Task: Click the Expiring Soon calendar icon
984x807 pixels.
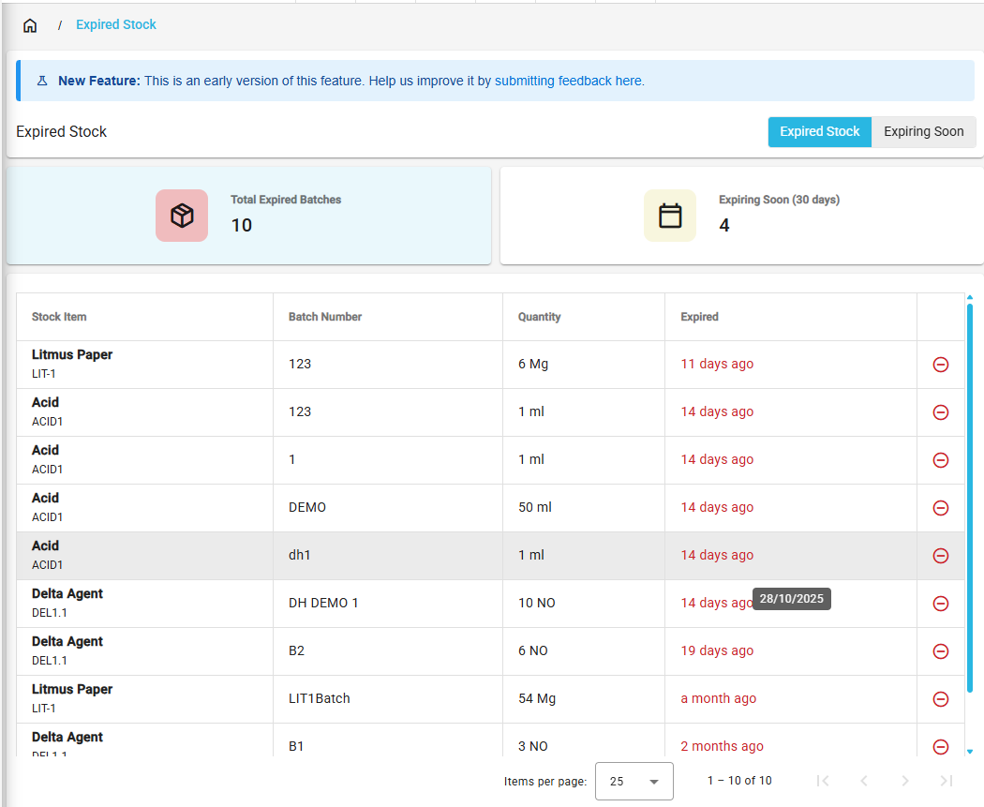Action: [670, 216]
